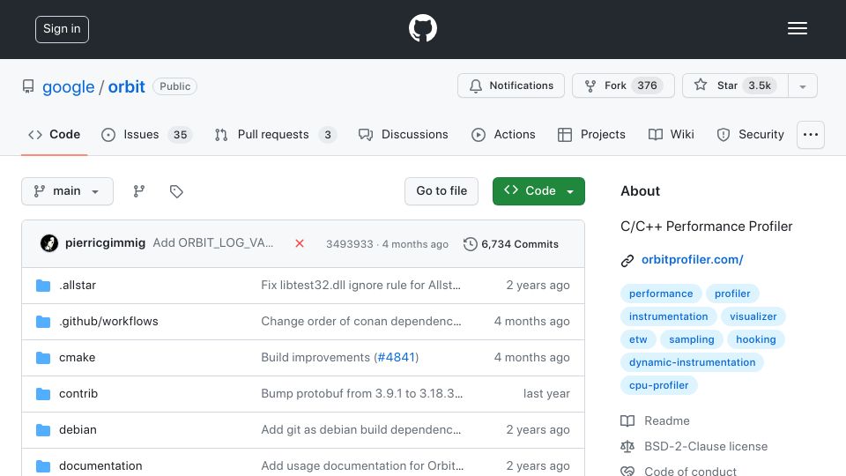Viewport: 846px width, 476px height.
Task: Click the Sign in button
Action: (x=62, y=29)
